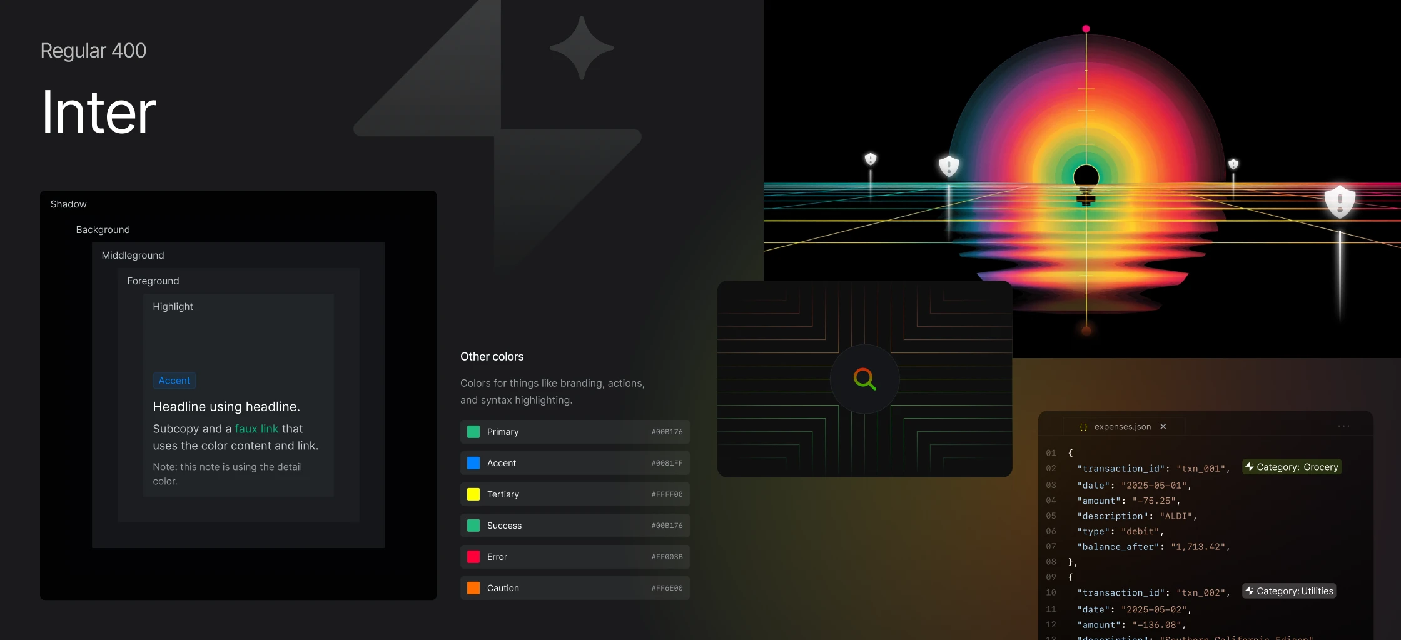
Task: Click the small shield right of the sun
Action: [1233, 164]
